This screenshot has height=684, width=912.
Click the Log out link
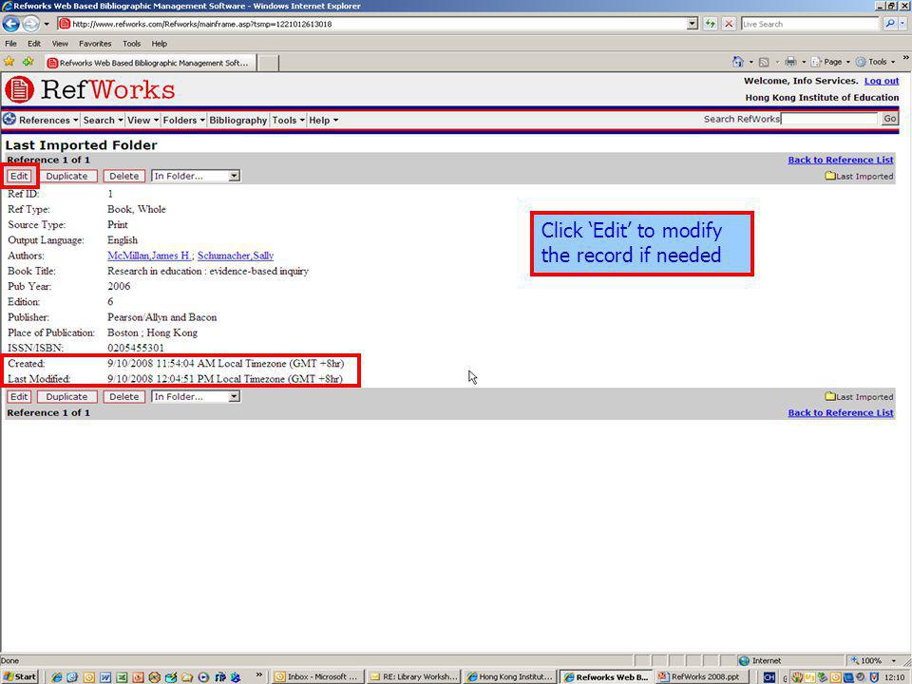point(882,81)
